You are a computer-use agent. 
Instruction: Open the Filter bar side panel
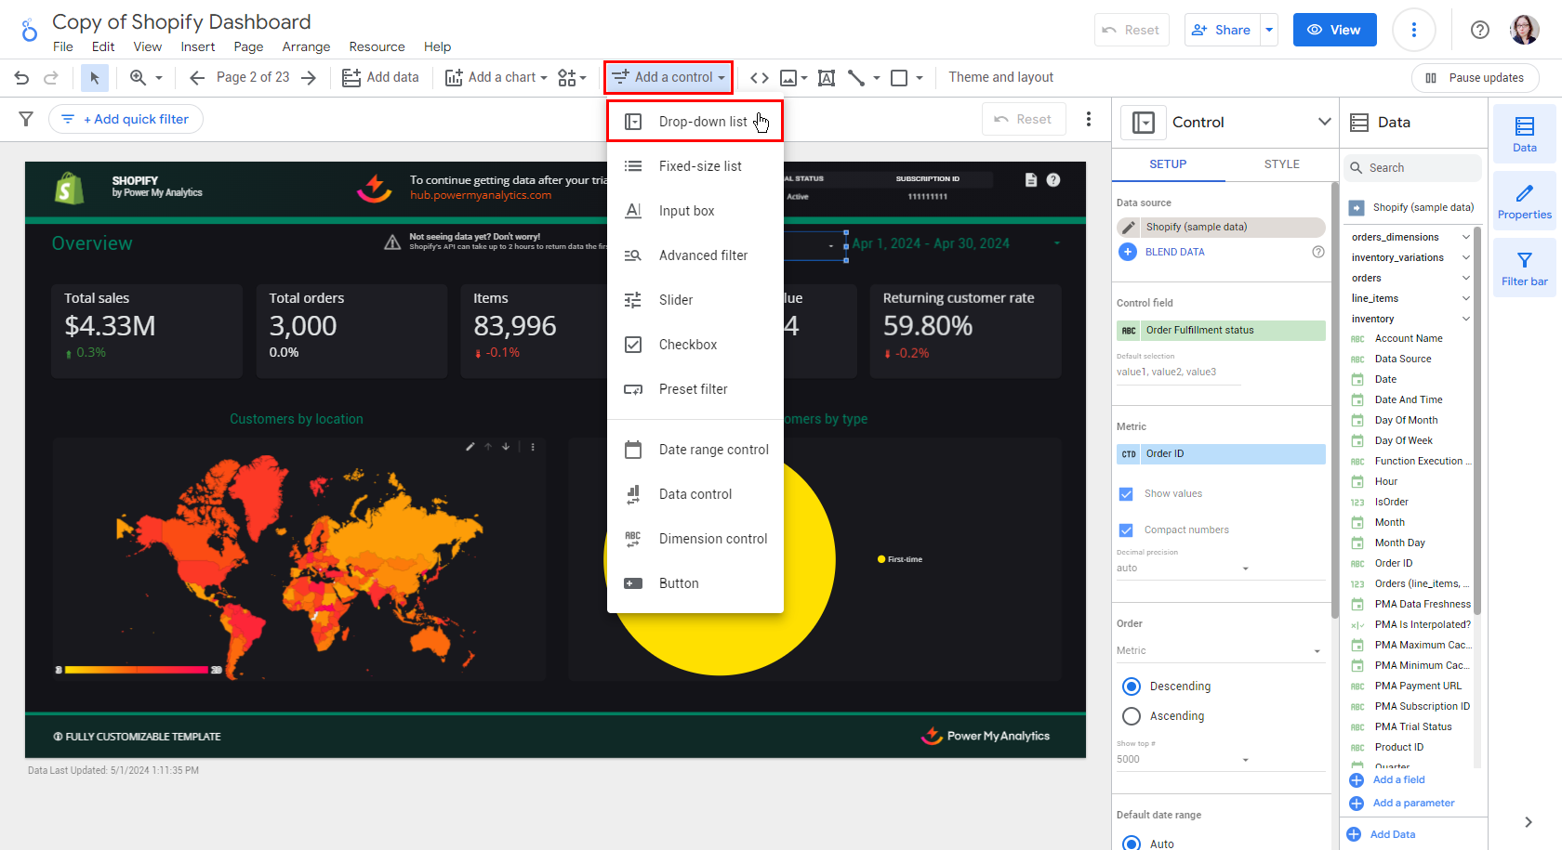coord(1524,268)
